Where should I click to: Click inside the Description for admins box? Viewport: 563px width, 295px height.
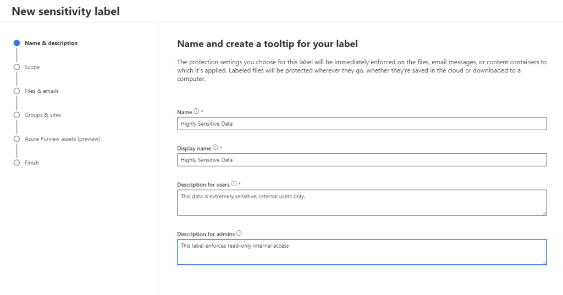362,252
